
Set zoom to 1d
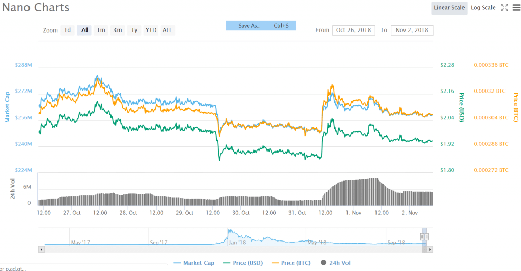[67, 30]
